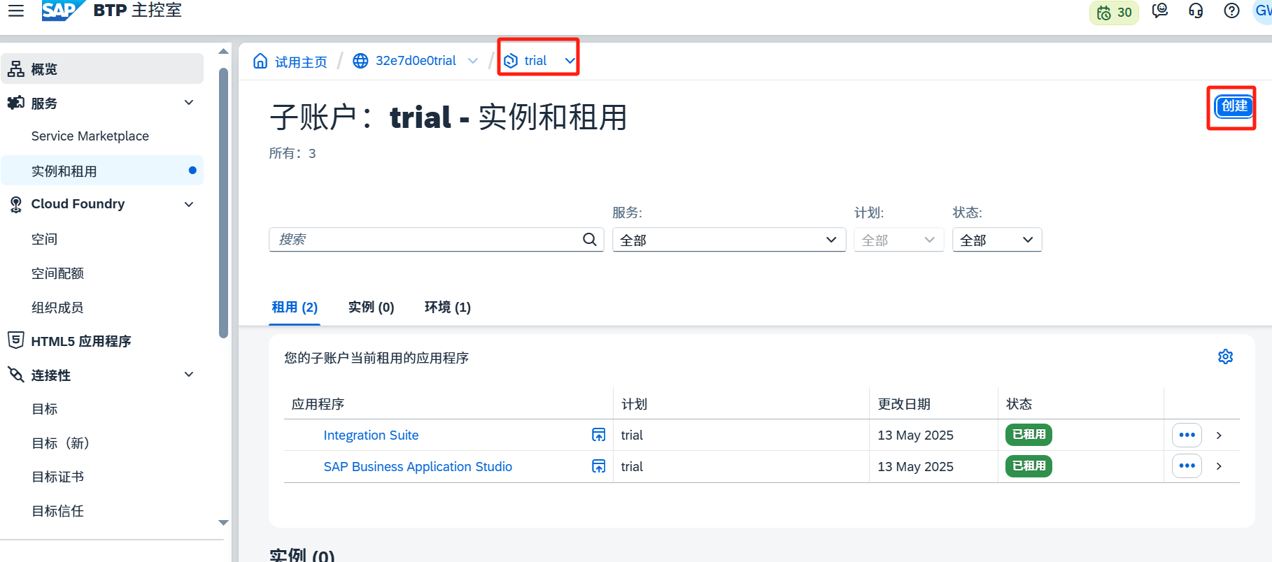Click the Connectivity icon in sidebar
The image size is (1272, 562).
pos(16,375)
